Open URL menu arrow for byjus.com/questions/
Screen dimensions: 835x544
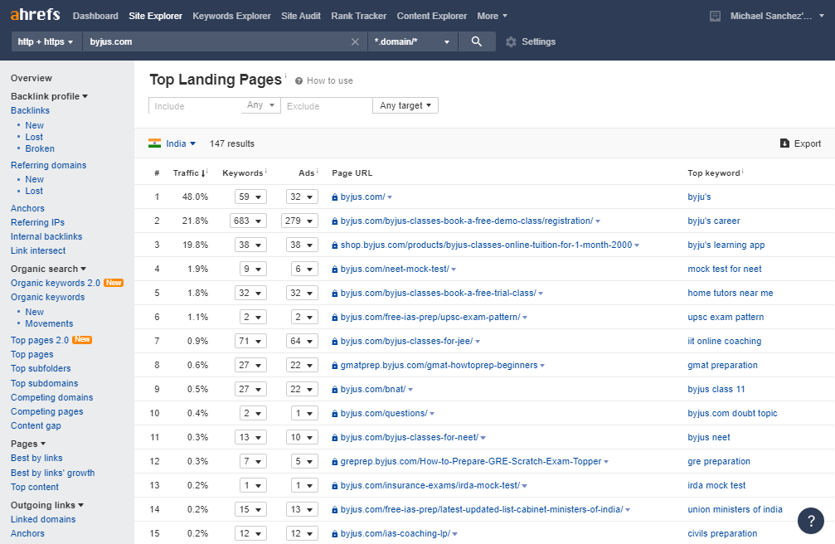tap(432, 414)
